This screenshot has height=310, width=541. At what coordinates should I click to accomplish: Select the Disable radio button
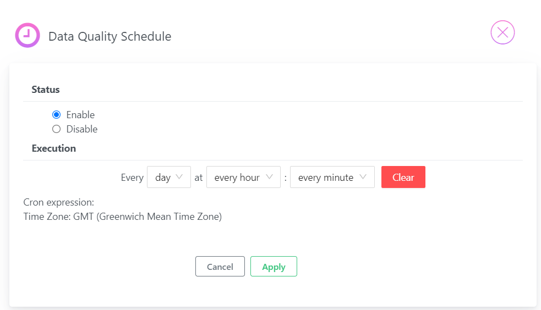56,129
